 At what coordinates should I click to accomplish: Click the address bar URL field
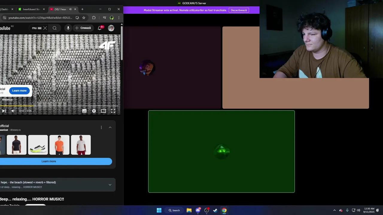tap(40, 18)
